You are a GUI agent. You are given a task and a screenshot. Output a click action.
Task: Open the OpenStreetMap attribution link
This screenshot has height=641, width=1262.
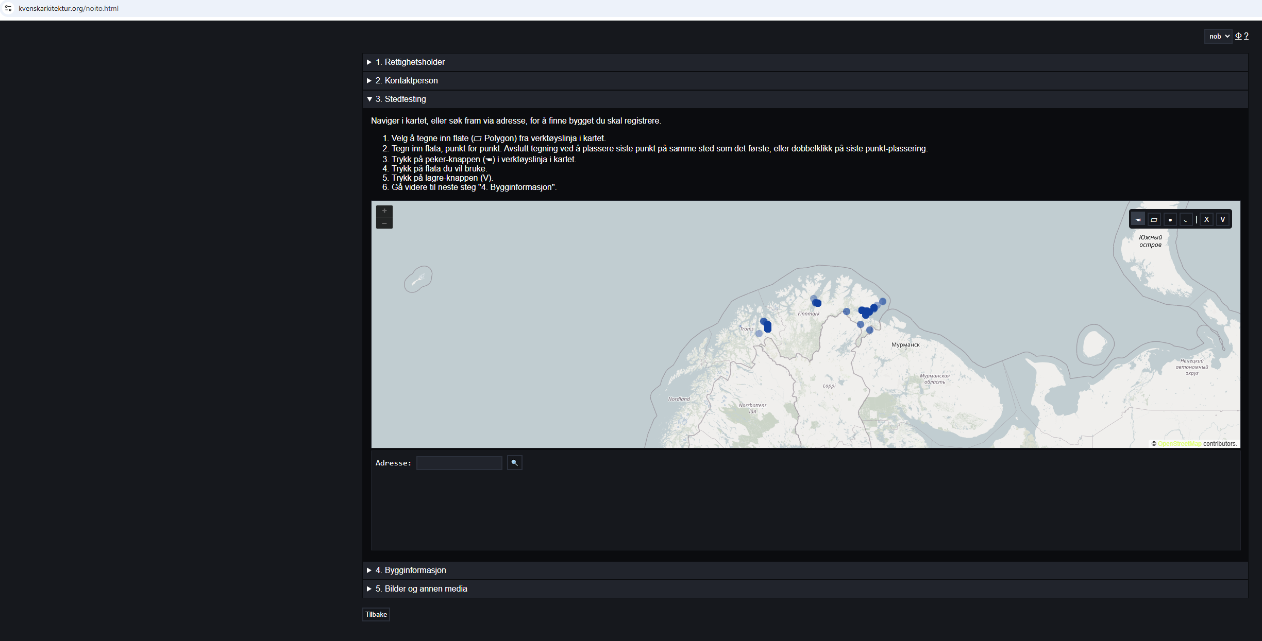click(x=1179, y=444)
